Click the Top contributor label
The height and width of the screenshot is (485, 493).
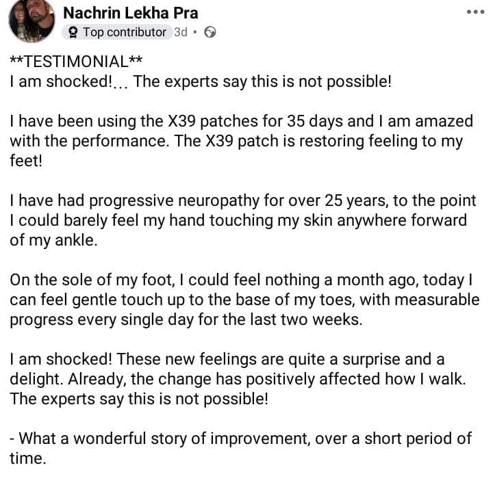[x=124, y=32]
